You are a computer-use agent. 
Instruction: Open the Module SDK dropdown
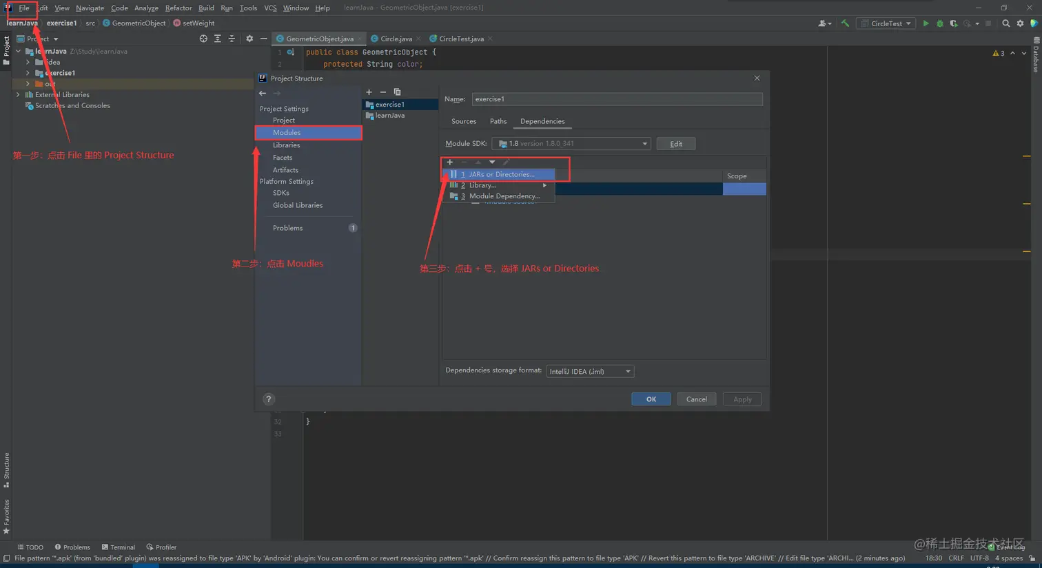pos(644,143)
